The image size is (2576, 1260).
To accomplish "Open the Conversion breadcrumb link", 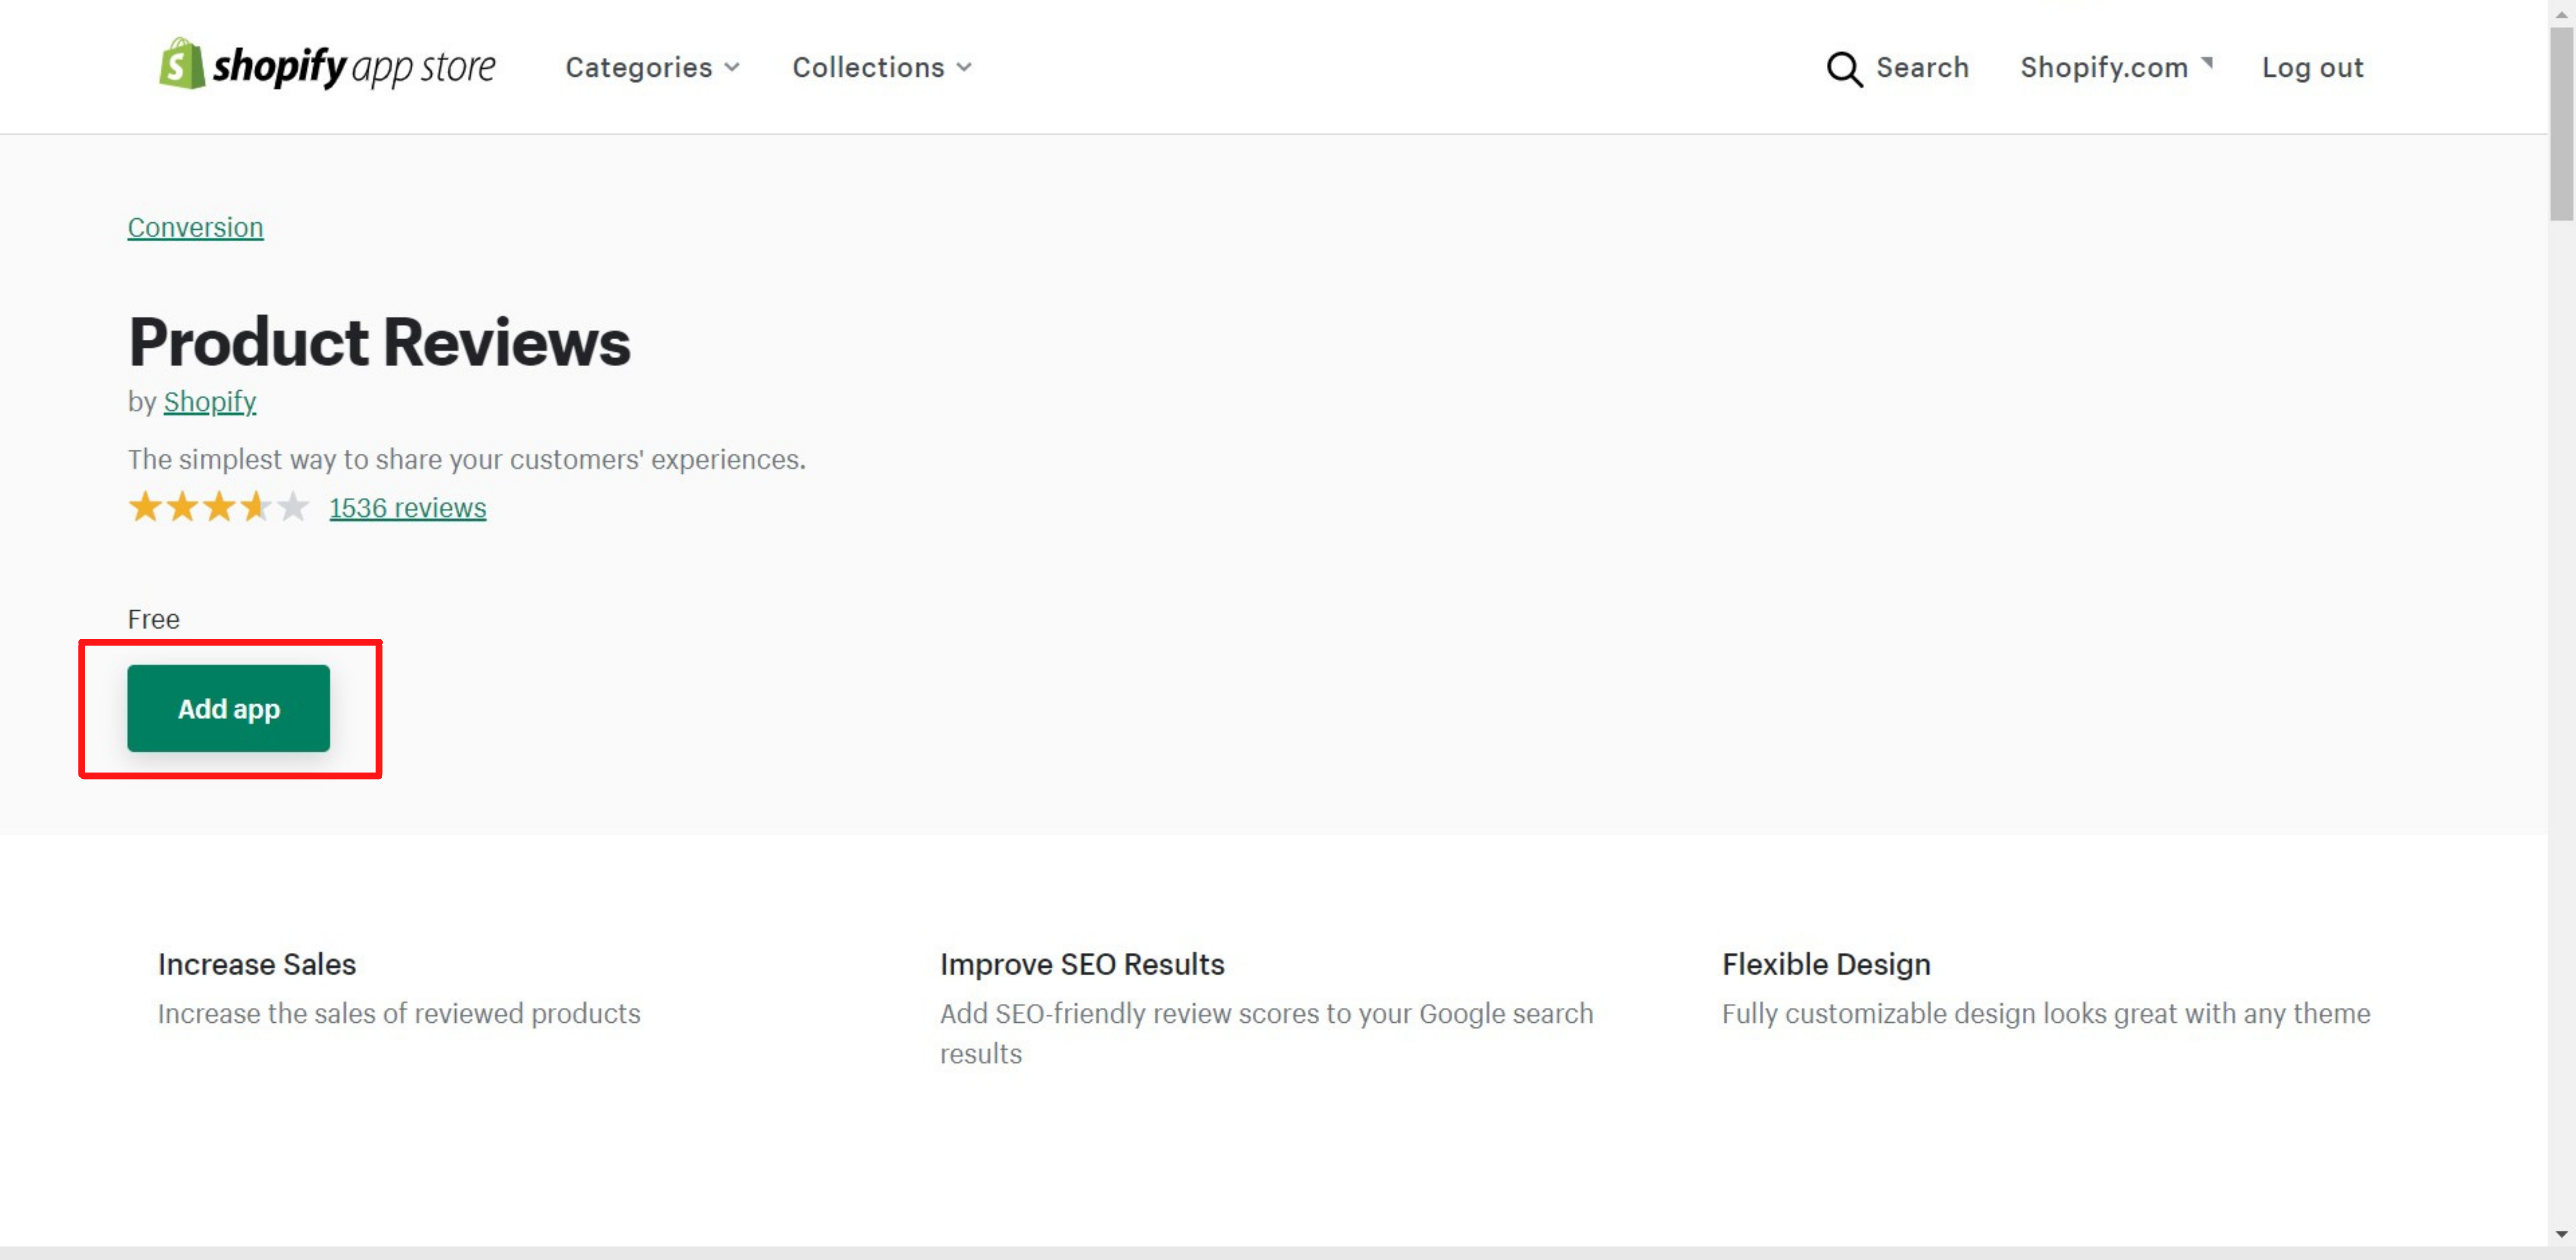I will click(195, 227).
